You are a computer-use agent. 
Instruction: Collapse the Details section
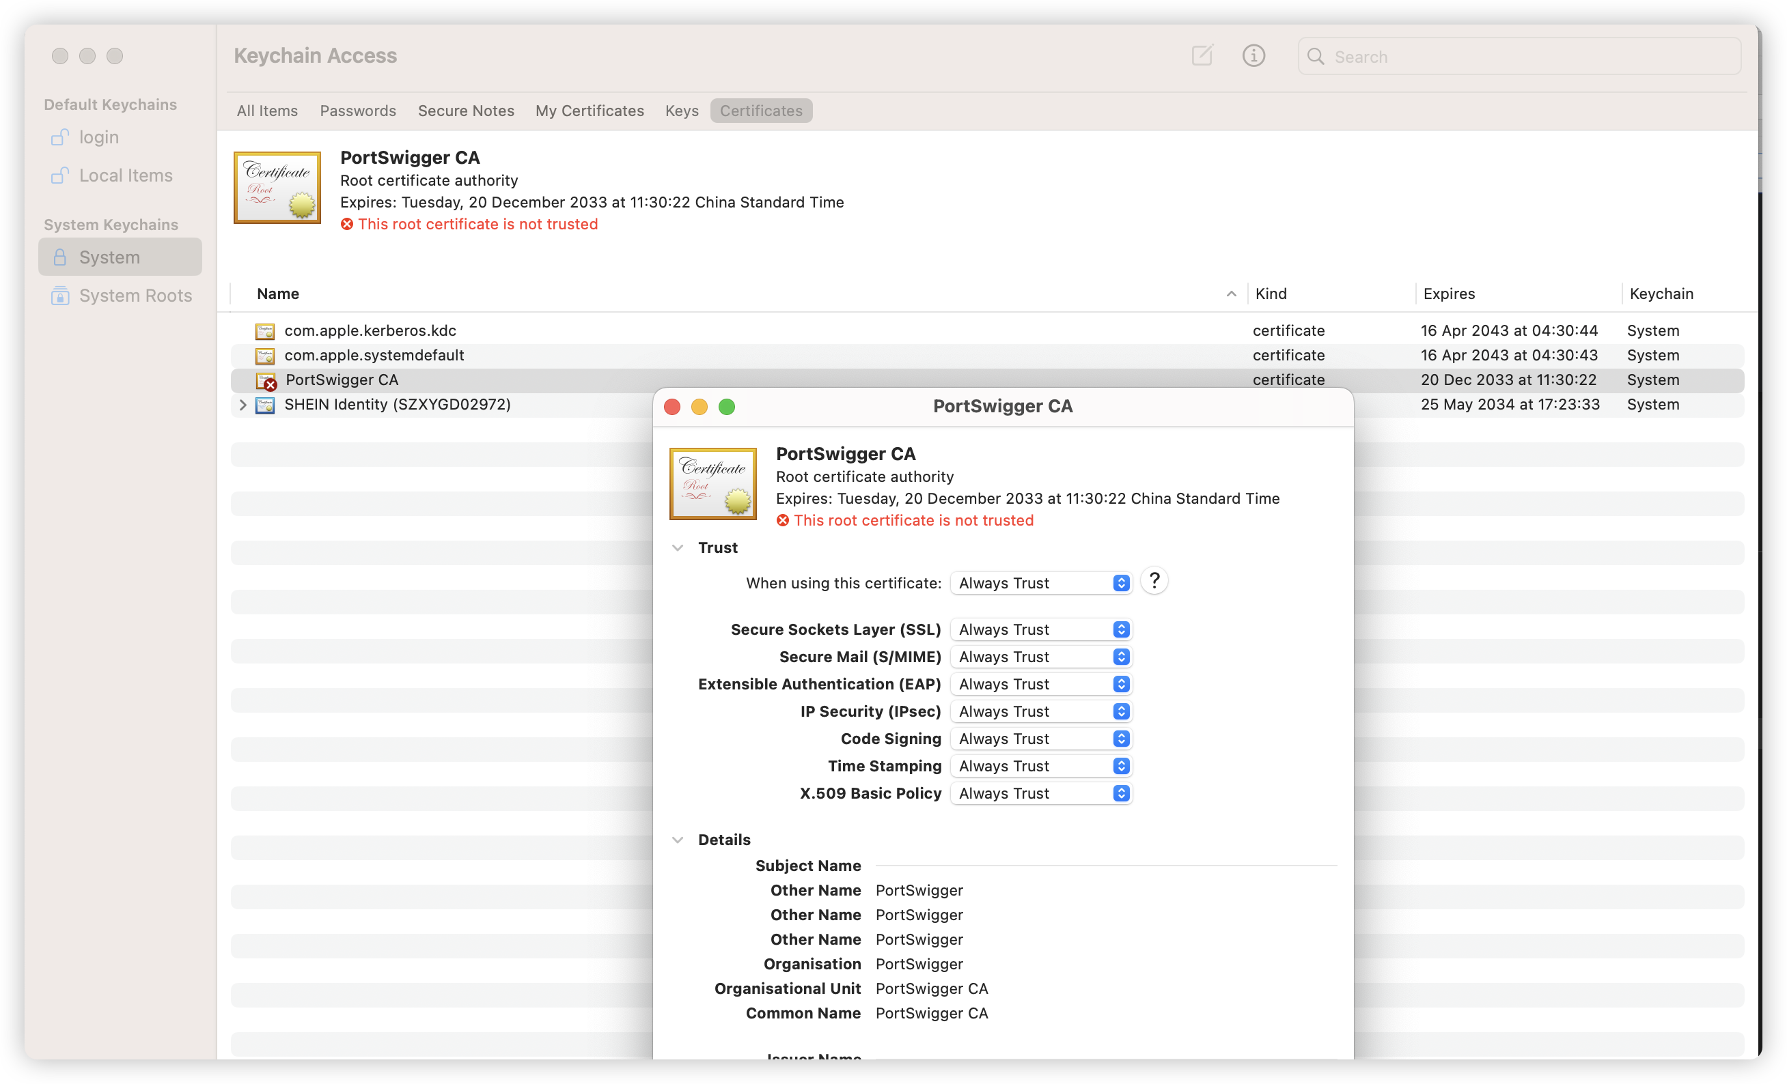678,840
